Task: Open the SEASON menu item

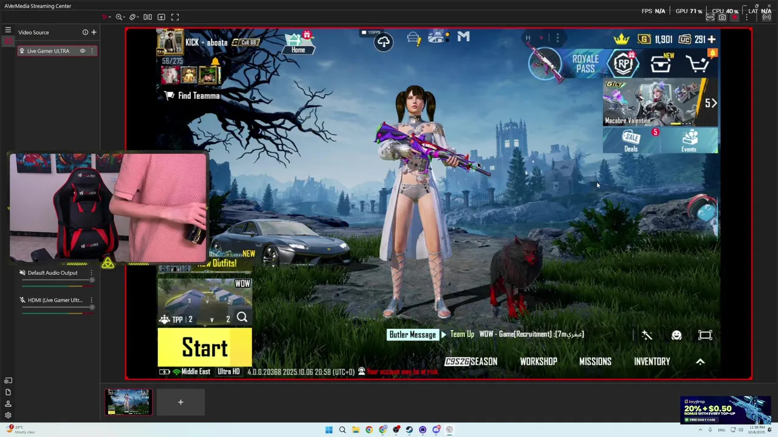Action: point(471,362)
